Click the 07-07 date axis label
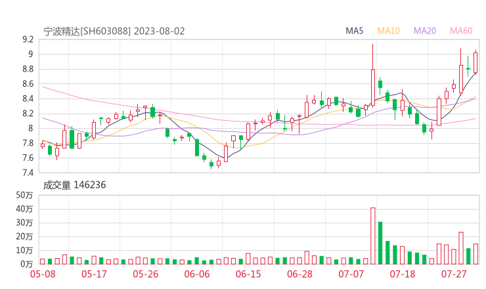486x289 pixels. coord(351,274)
